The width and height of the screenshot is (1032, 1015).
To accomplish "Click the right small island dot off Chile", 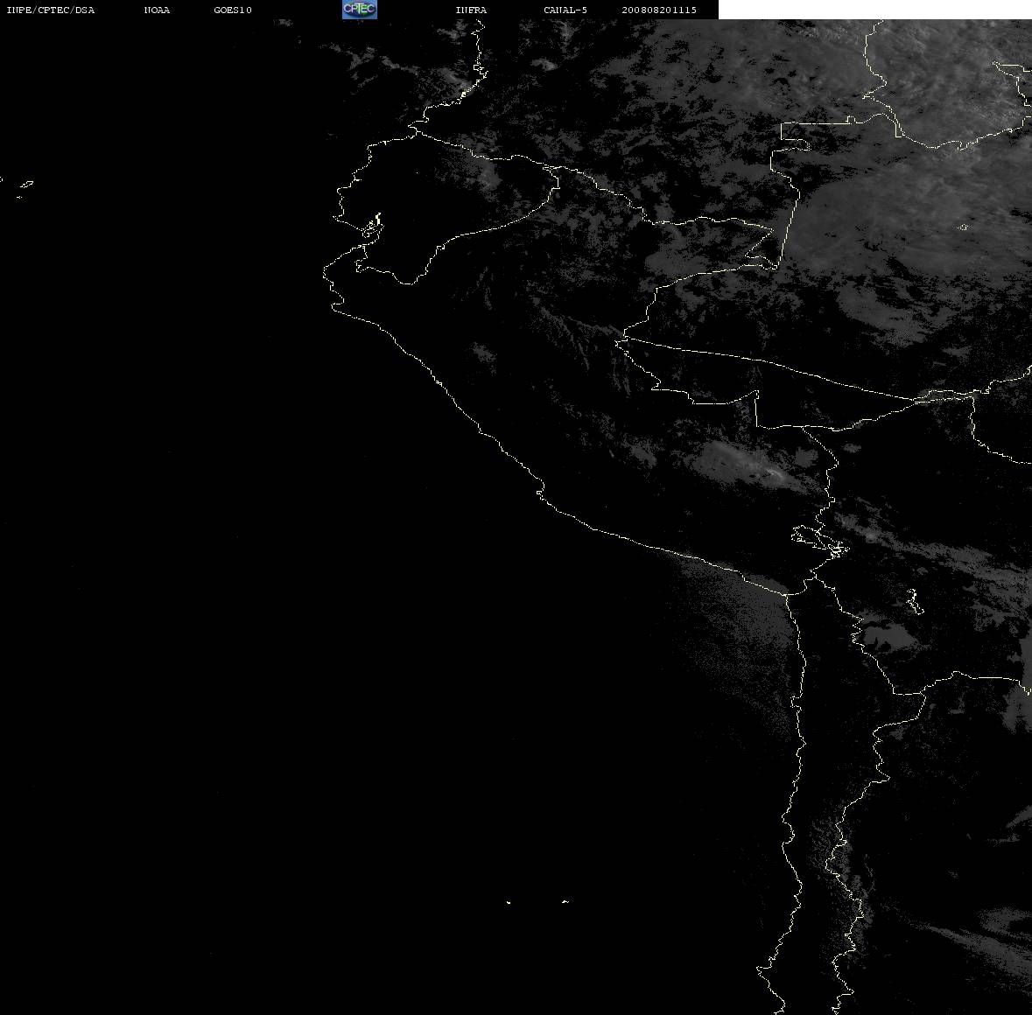I will point(565,901).
